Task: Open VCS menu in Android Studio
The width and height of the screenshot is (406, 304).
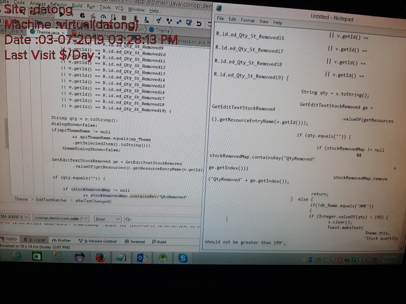Action: (x=119, y=8)
